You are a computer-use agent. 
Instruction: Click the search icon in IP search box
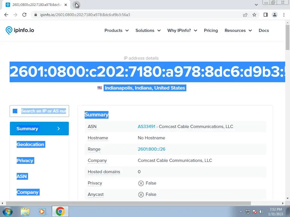click(15, 111)
